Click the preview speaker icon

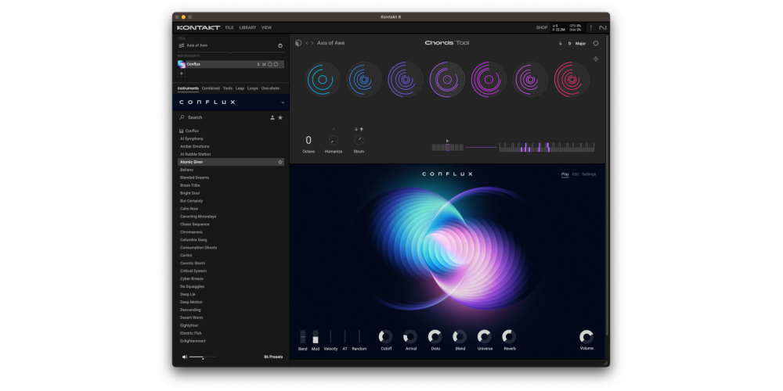184,357
